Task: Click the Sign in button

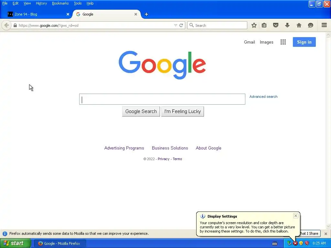Action: pyautogui.click(x=304, y=42)
